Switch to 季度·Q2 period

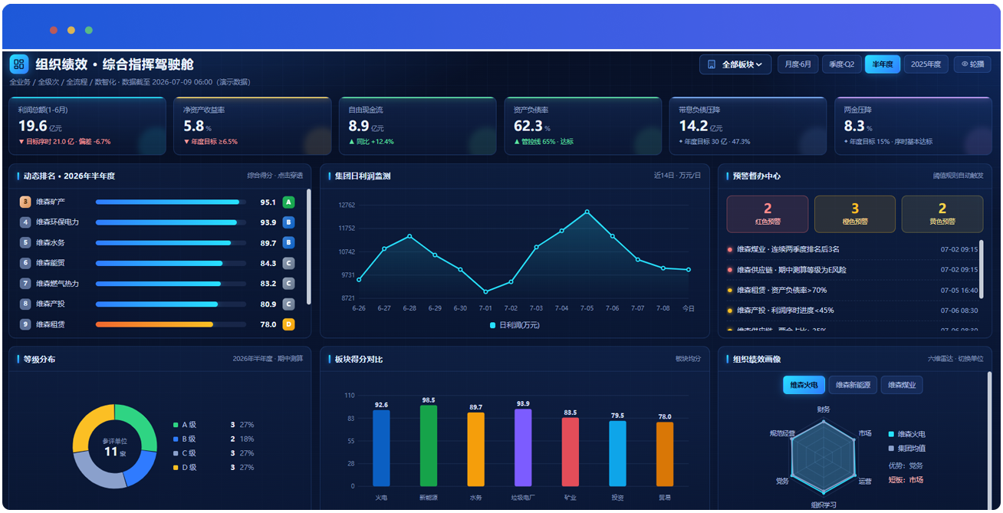(842, 64)
